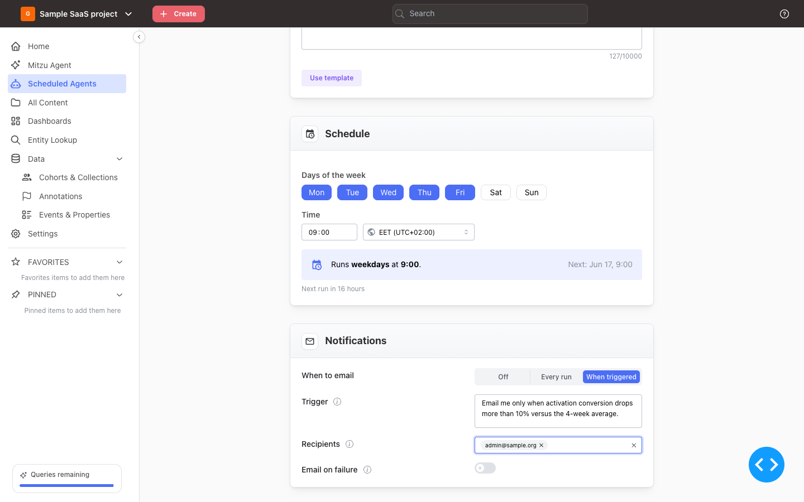
Task: Open Dashboards page
Action: point(67,121)
